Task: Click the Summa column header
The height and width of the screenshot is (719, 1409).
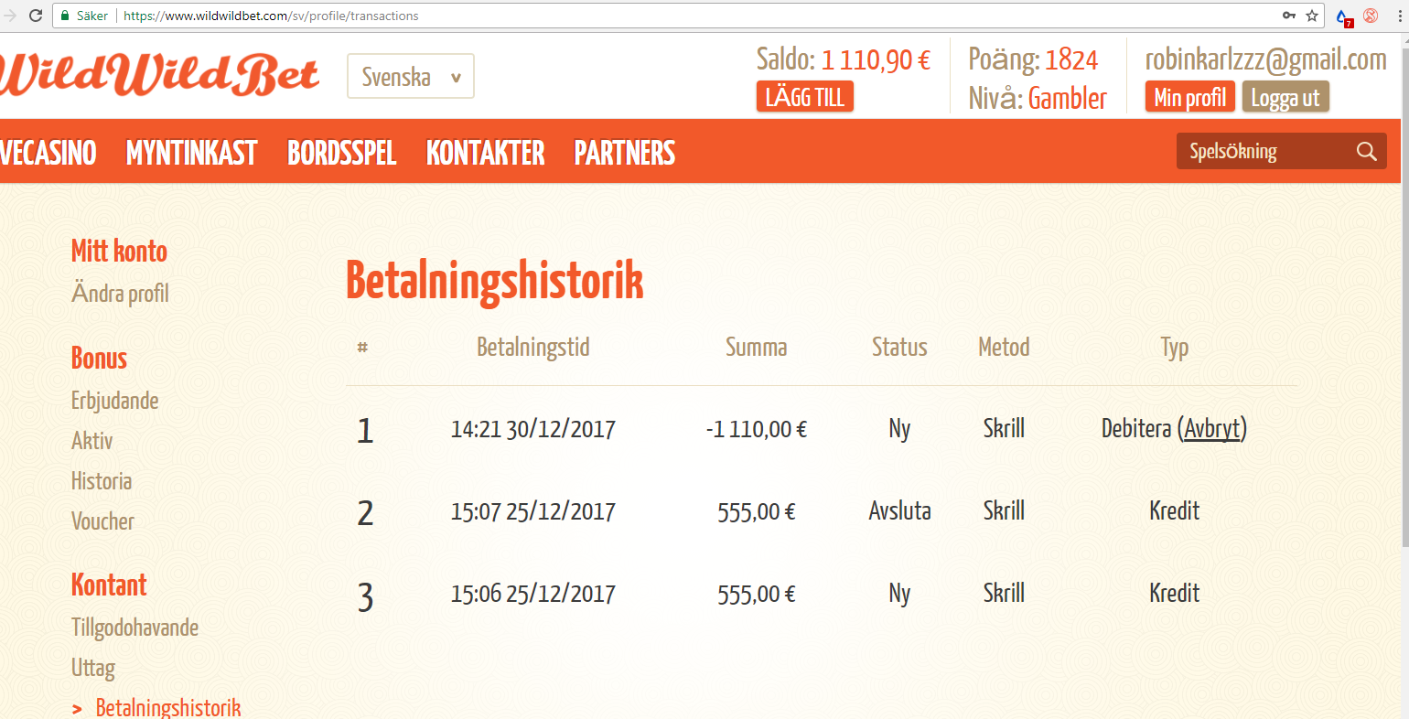Action: coord(757,347)
